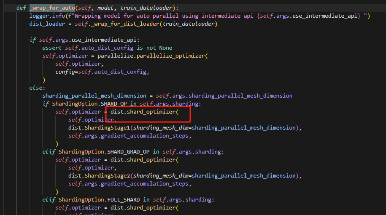
Task: Click the highlighted _wrap_for_auto function name
Action: (x=52, y=8)
